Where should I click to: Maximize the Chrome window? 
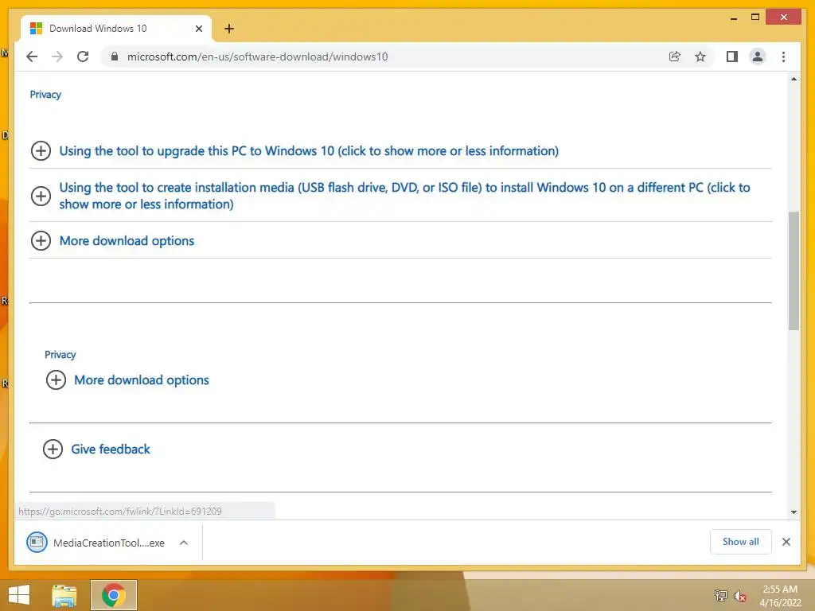tap(755, 18)
